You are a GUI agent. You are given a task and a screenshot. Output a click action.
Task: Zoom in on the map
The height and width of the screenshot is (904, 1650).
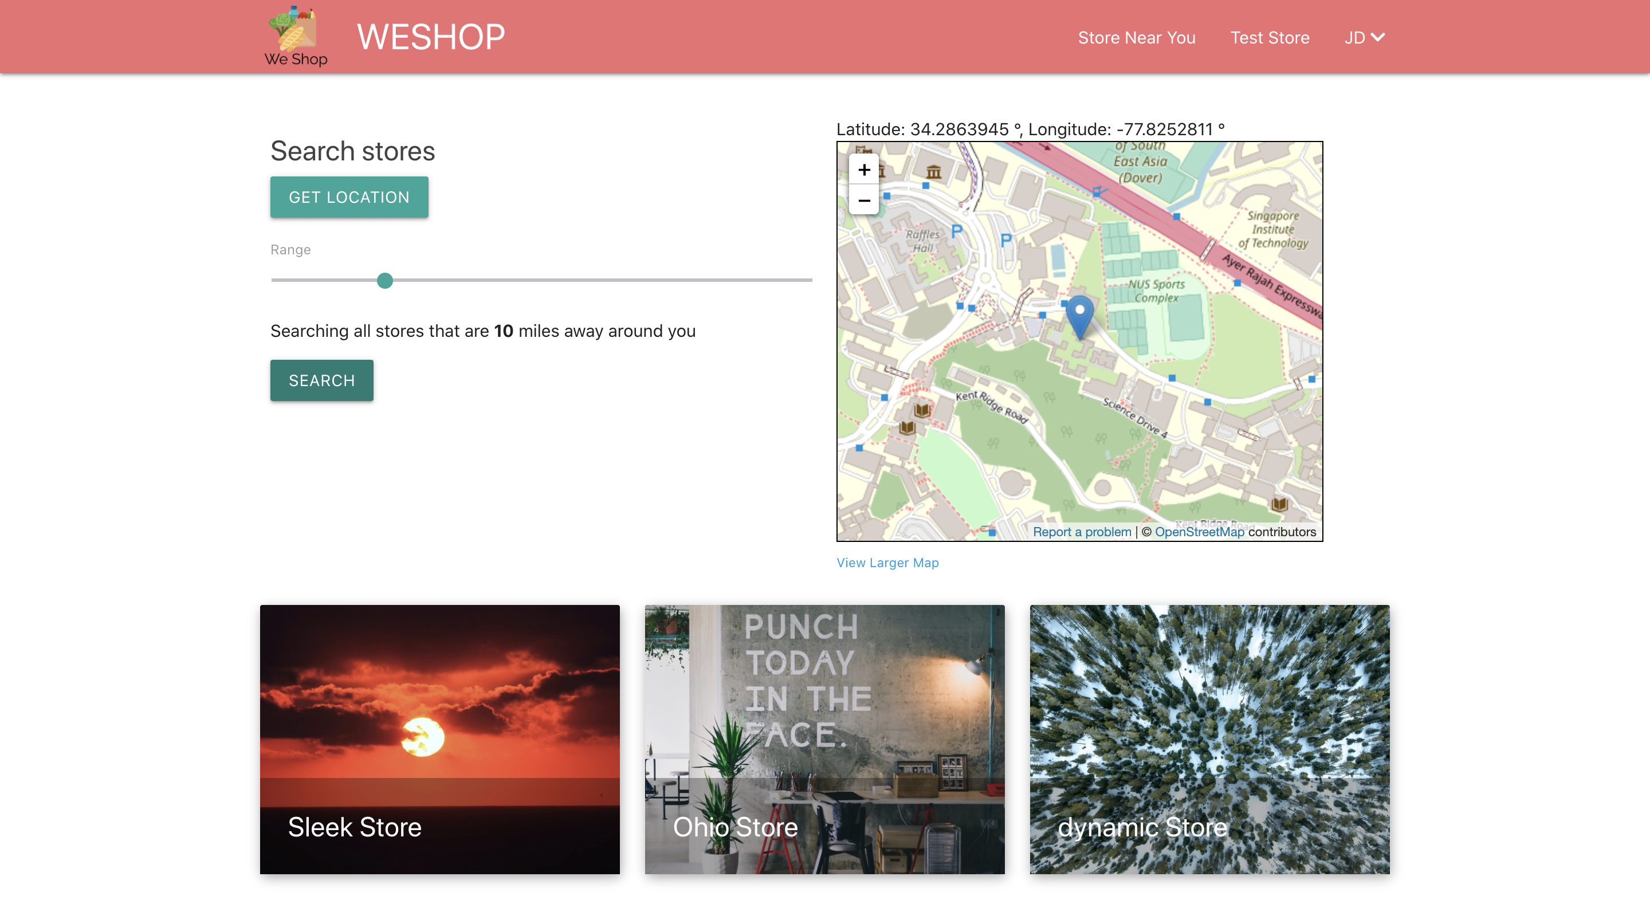[863, 170]
